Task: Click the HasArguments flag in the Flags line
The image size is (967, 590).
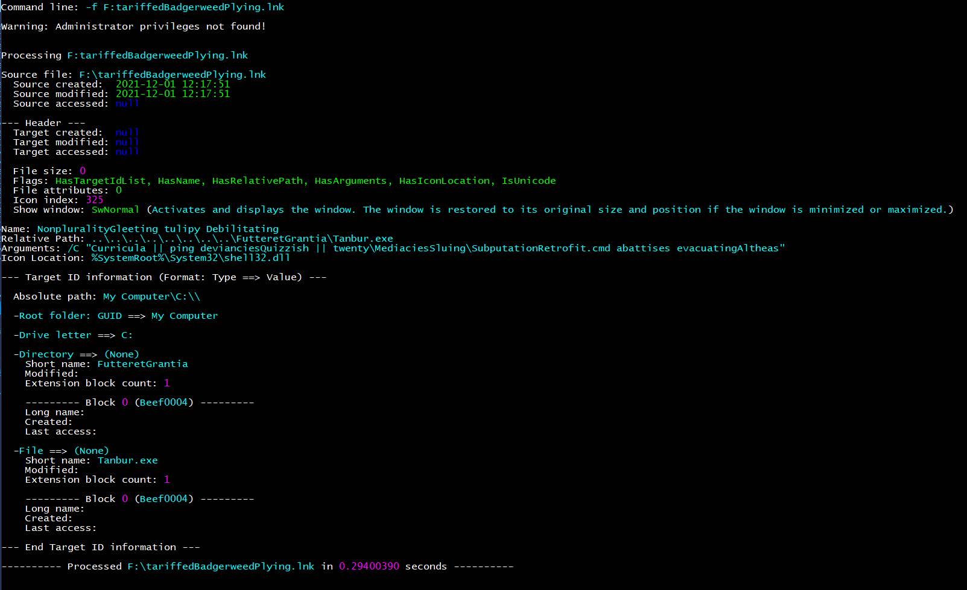Action: [x=350, y=180]
